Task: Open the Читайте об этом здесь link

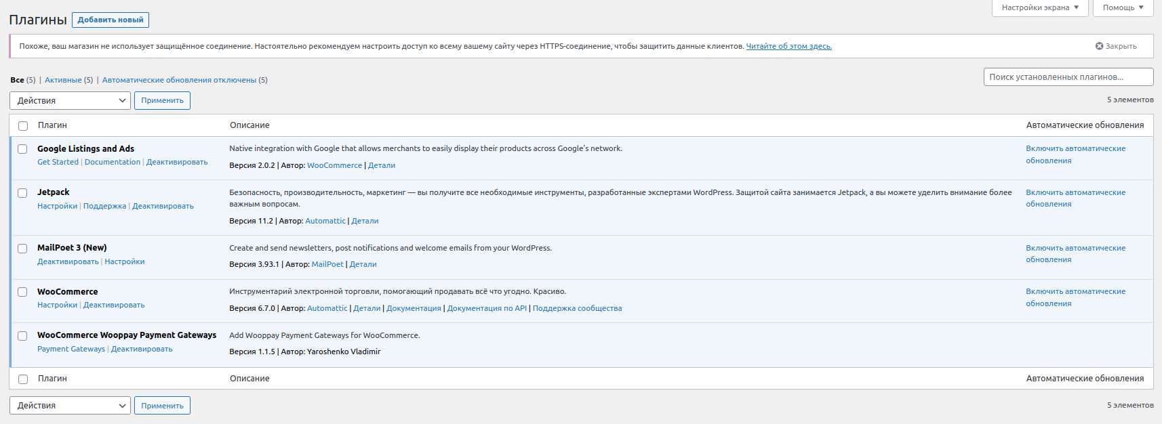Action: pyautogui.click(x=789, y=46)
